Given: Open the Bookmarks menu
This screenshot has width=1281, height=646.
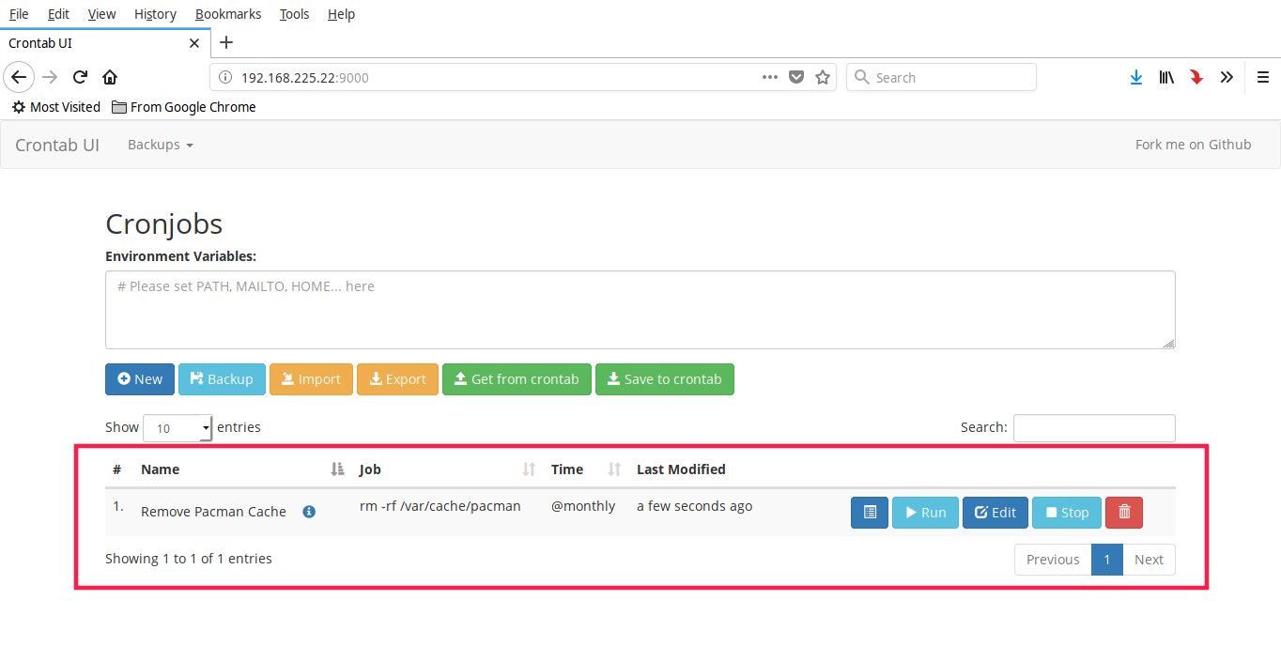Looking at the screenshot, I should pyautogui.click(x=228, y=14).
